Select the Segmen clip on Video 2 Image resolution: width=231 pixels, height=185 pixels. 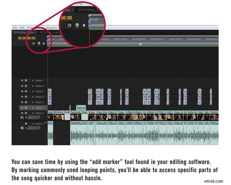click(x=81, y=108)
